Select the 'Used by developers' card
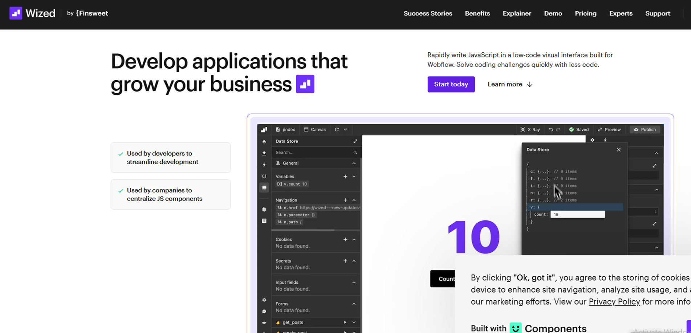 [171, 158]
